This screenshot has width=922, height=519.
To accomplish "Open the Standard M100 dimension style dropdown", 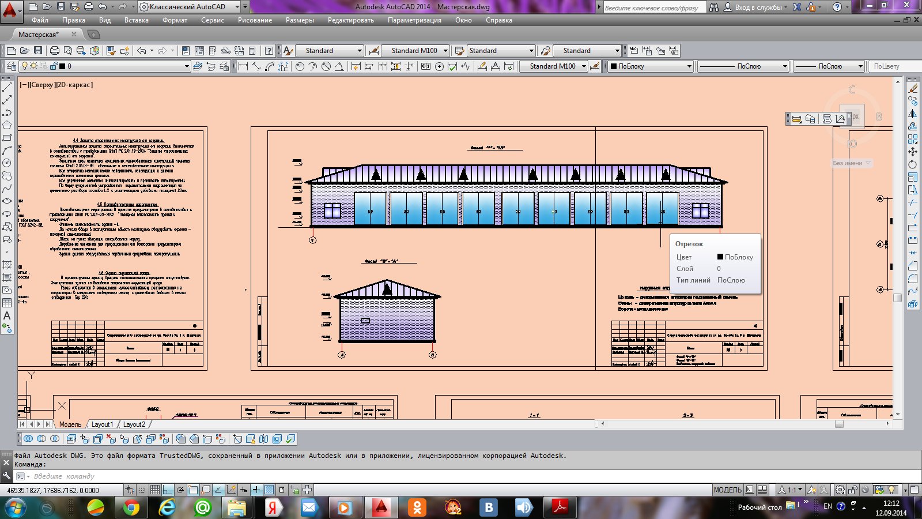I will (x=415, y=51).
